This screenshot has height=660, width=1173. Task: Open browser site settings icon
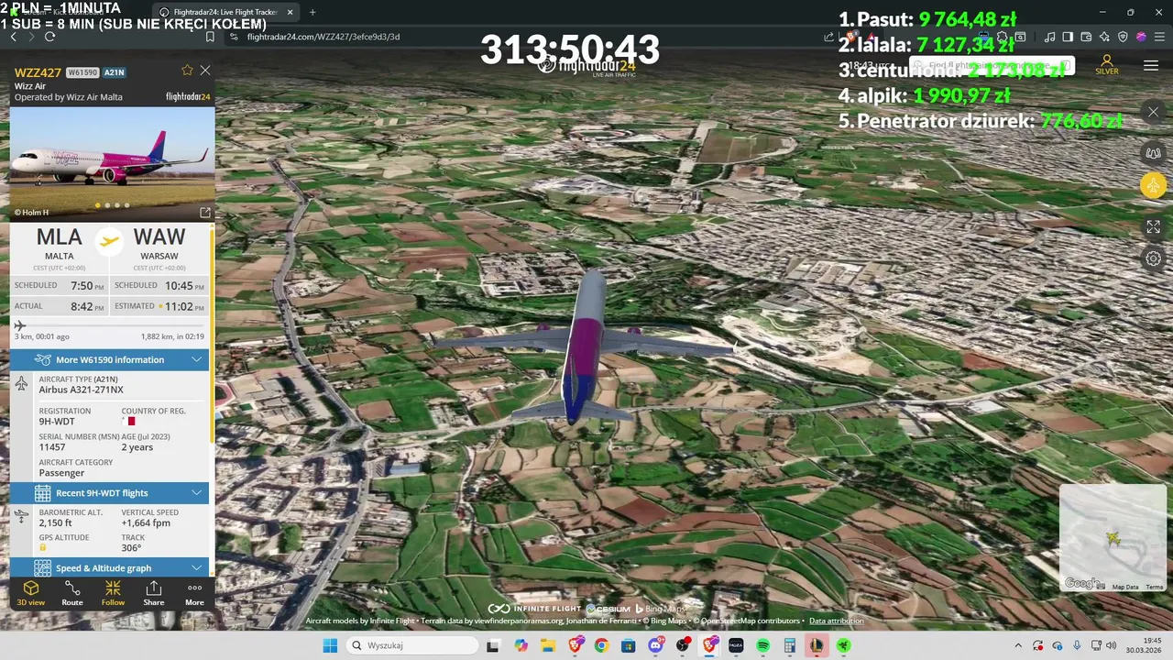[234, 37]
